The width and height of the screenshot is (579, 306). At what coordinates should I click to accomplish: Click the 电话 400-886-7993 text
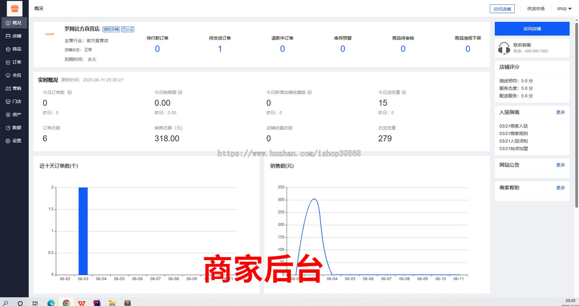pos(531,51)
